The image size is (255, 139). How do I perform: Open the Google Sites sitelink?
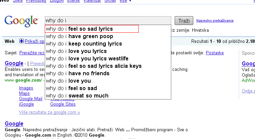point(63,104)
